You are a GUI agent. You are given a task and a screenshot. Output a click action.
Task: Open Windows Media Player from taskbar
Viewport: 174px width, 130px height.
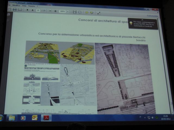click(x=23, y=118)
